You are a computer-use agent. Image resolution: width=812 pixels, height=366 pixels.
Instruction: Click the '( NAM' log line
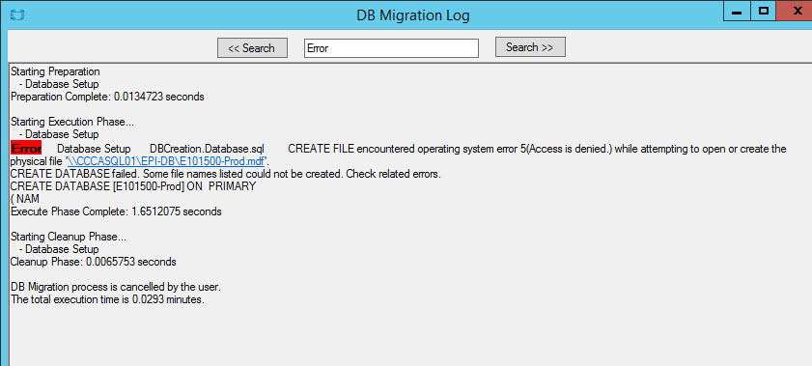(25, 199)
